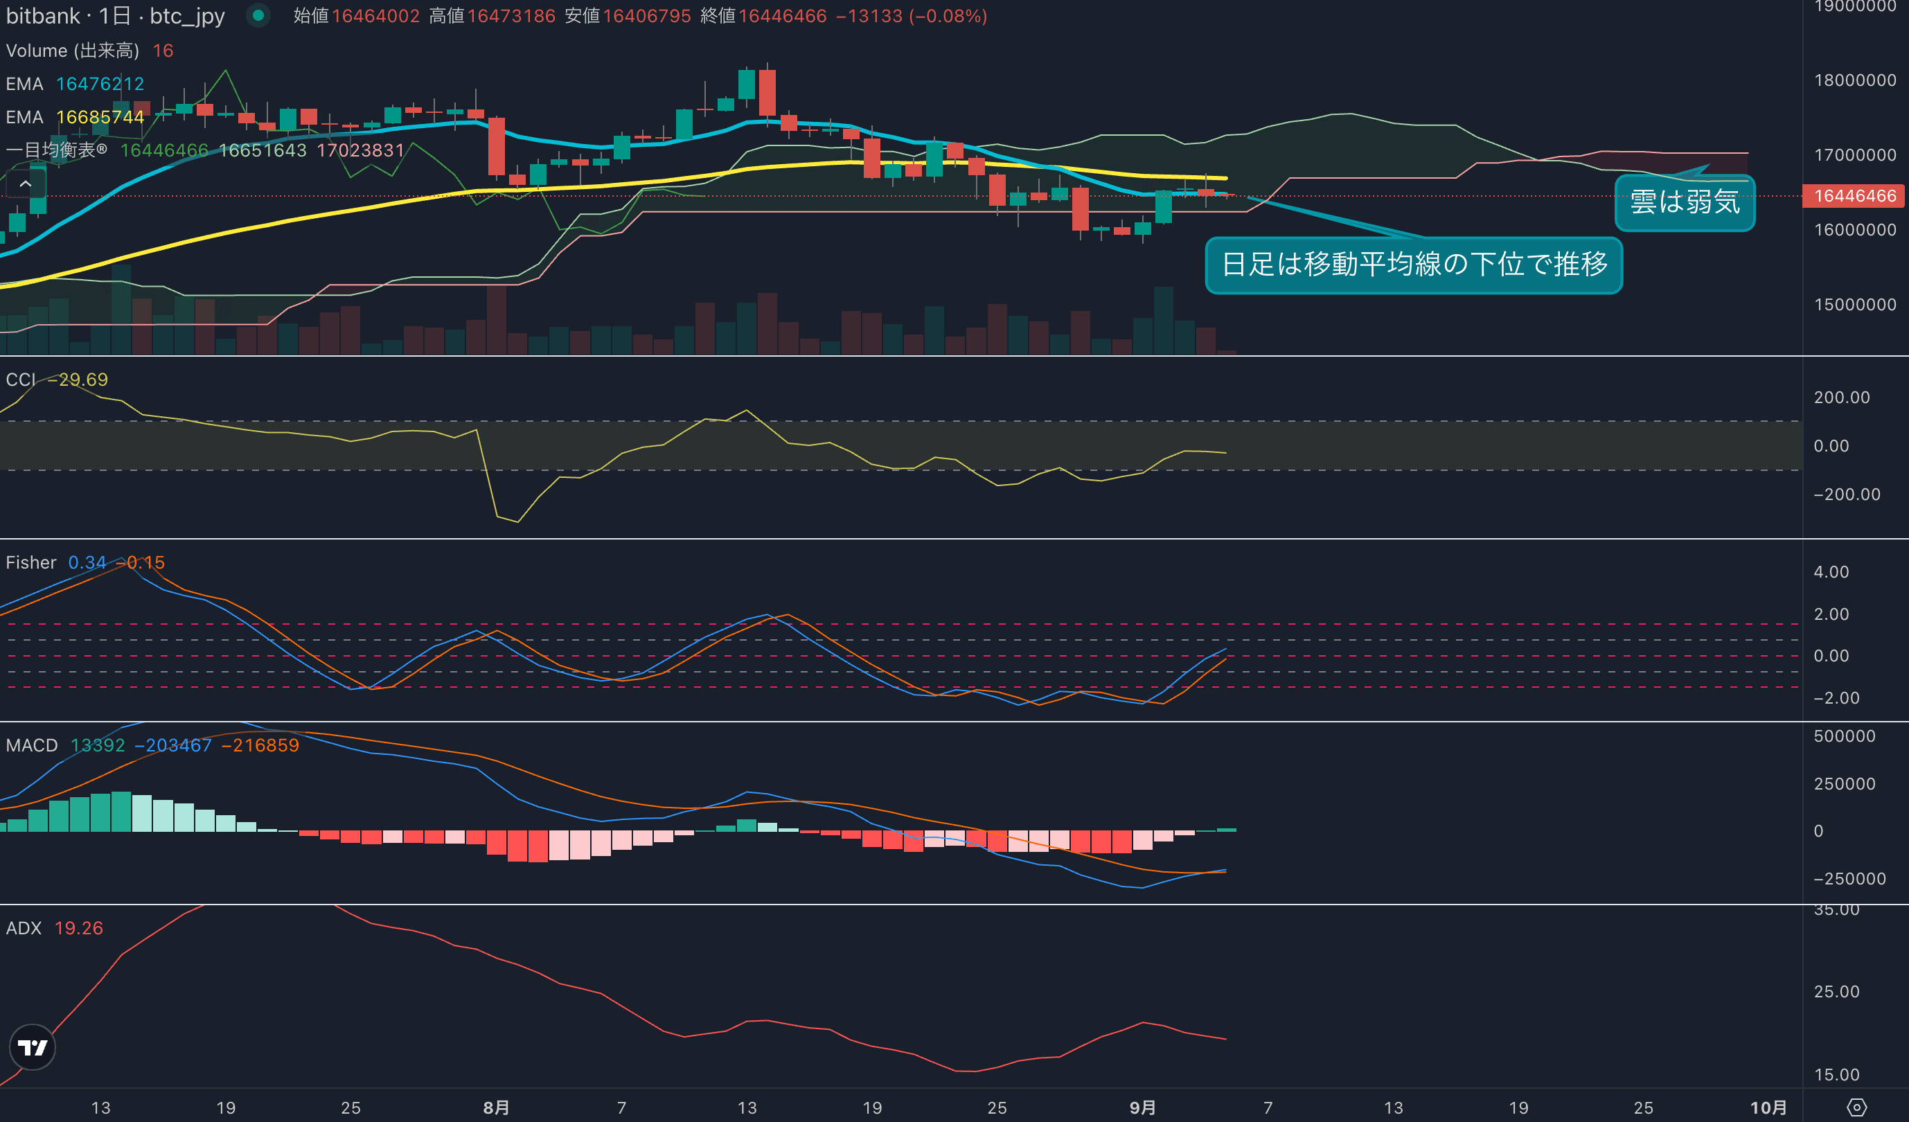Click the 8月 marker on time axis

[x=496, y=1107]
